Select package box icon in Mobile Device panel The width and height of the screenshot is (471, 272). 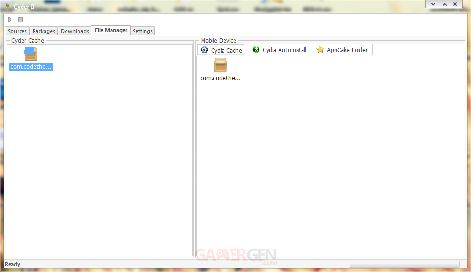pyautogui.click(x=220, y=65)
